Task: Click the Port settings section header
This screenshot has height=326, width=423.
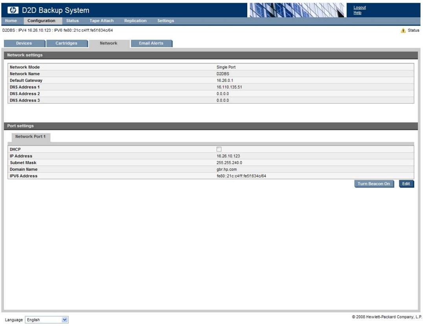Action: [211, 126]
